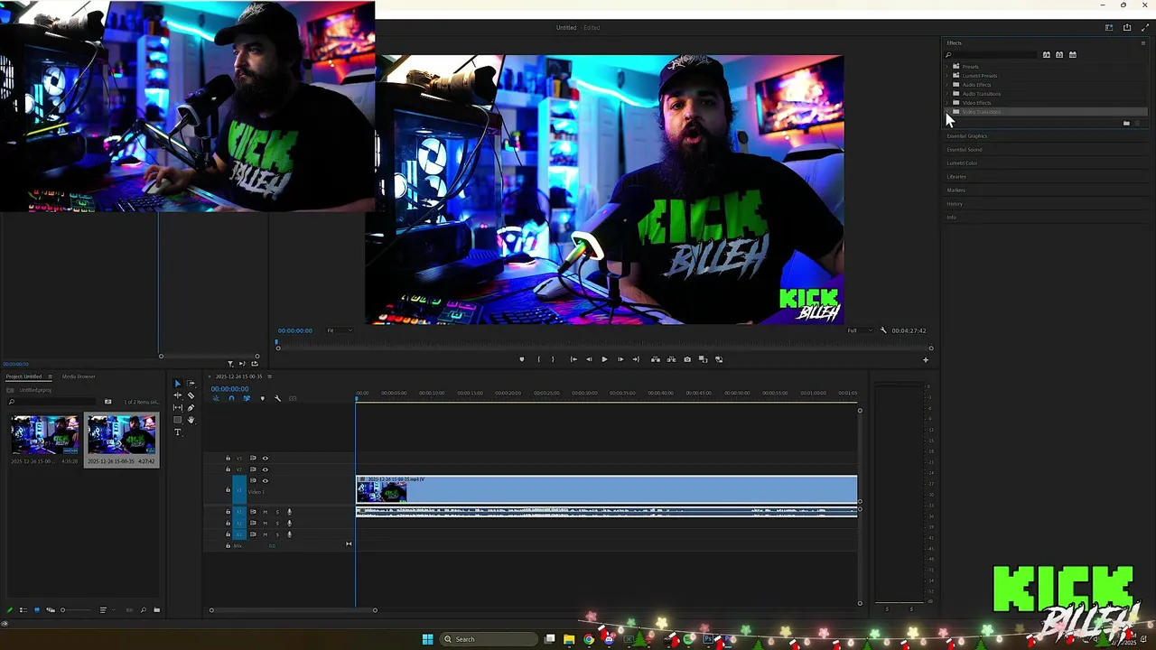Step forward one frame in Program monitor
Screen dimensions: 1156x650
tap(620, 359)
